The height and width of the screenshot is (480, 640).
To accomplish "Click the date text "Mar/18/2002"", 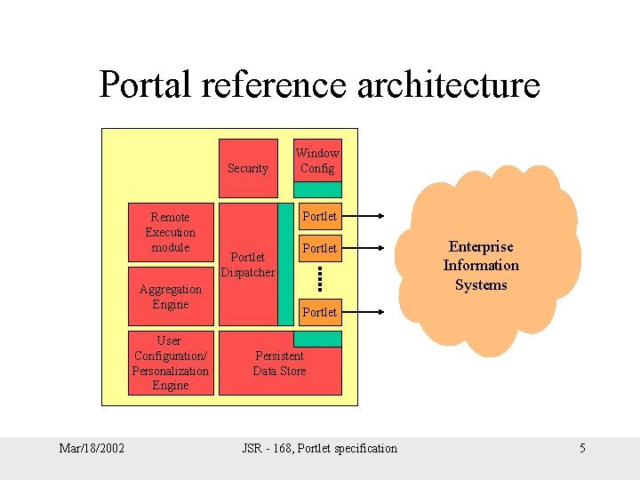I will [x=92, y=448].
